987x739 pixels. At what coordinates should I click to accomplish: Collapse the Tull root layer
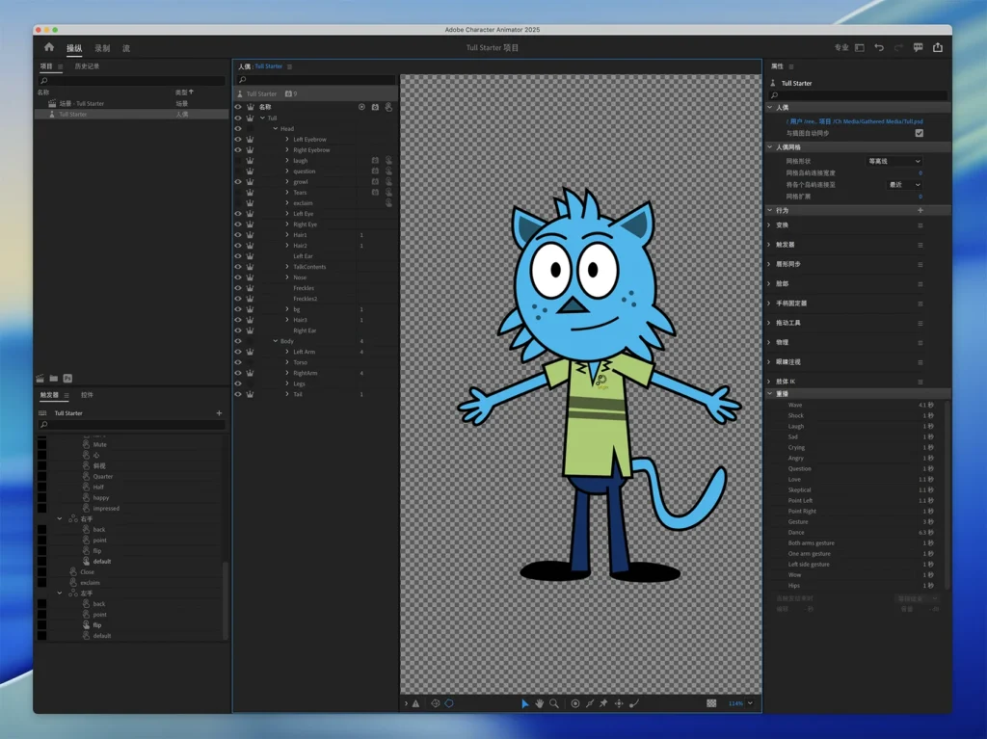pyautogui.click(x=262, y=118)
